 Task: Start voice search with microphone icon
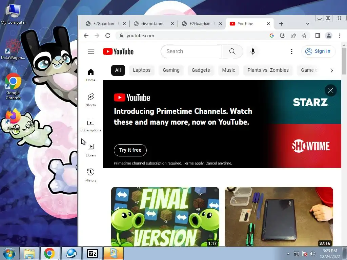pos(252,51)
